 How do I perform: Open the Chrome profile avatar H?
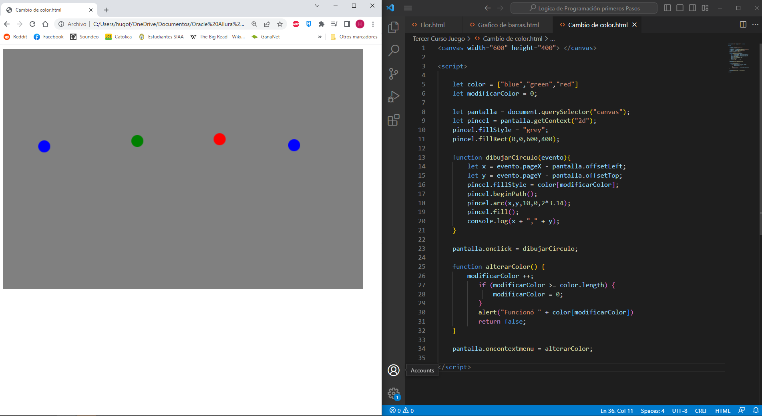(x=360, y=24)
